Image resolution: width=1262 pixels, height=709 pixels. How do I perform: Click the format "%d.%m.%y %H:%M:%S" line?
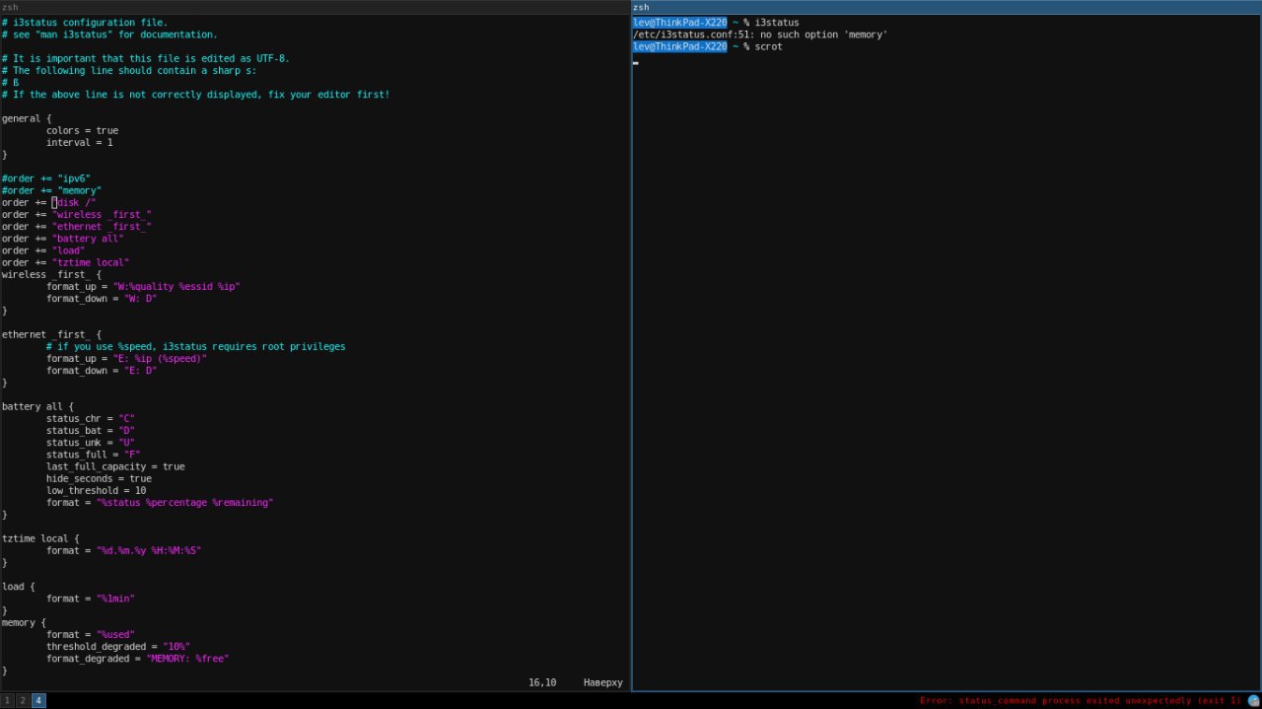coord(123,550)
